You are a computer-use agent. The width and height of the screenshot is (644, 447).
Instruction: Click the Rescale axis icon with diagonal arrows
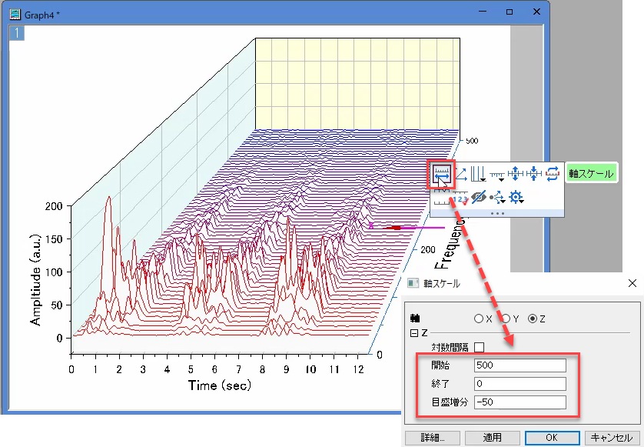pyautogui.click(x=461, y=174)
